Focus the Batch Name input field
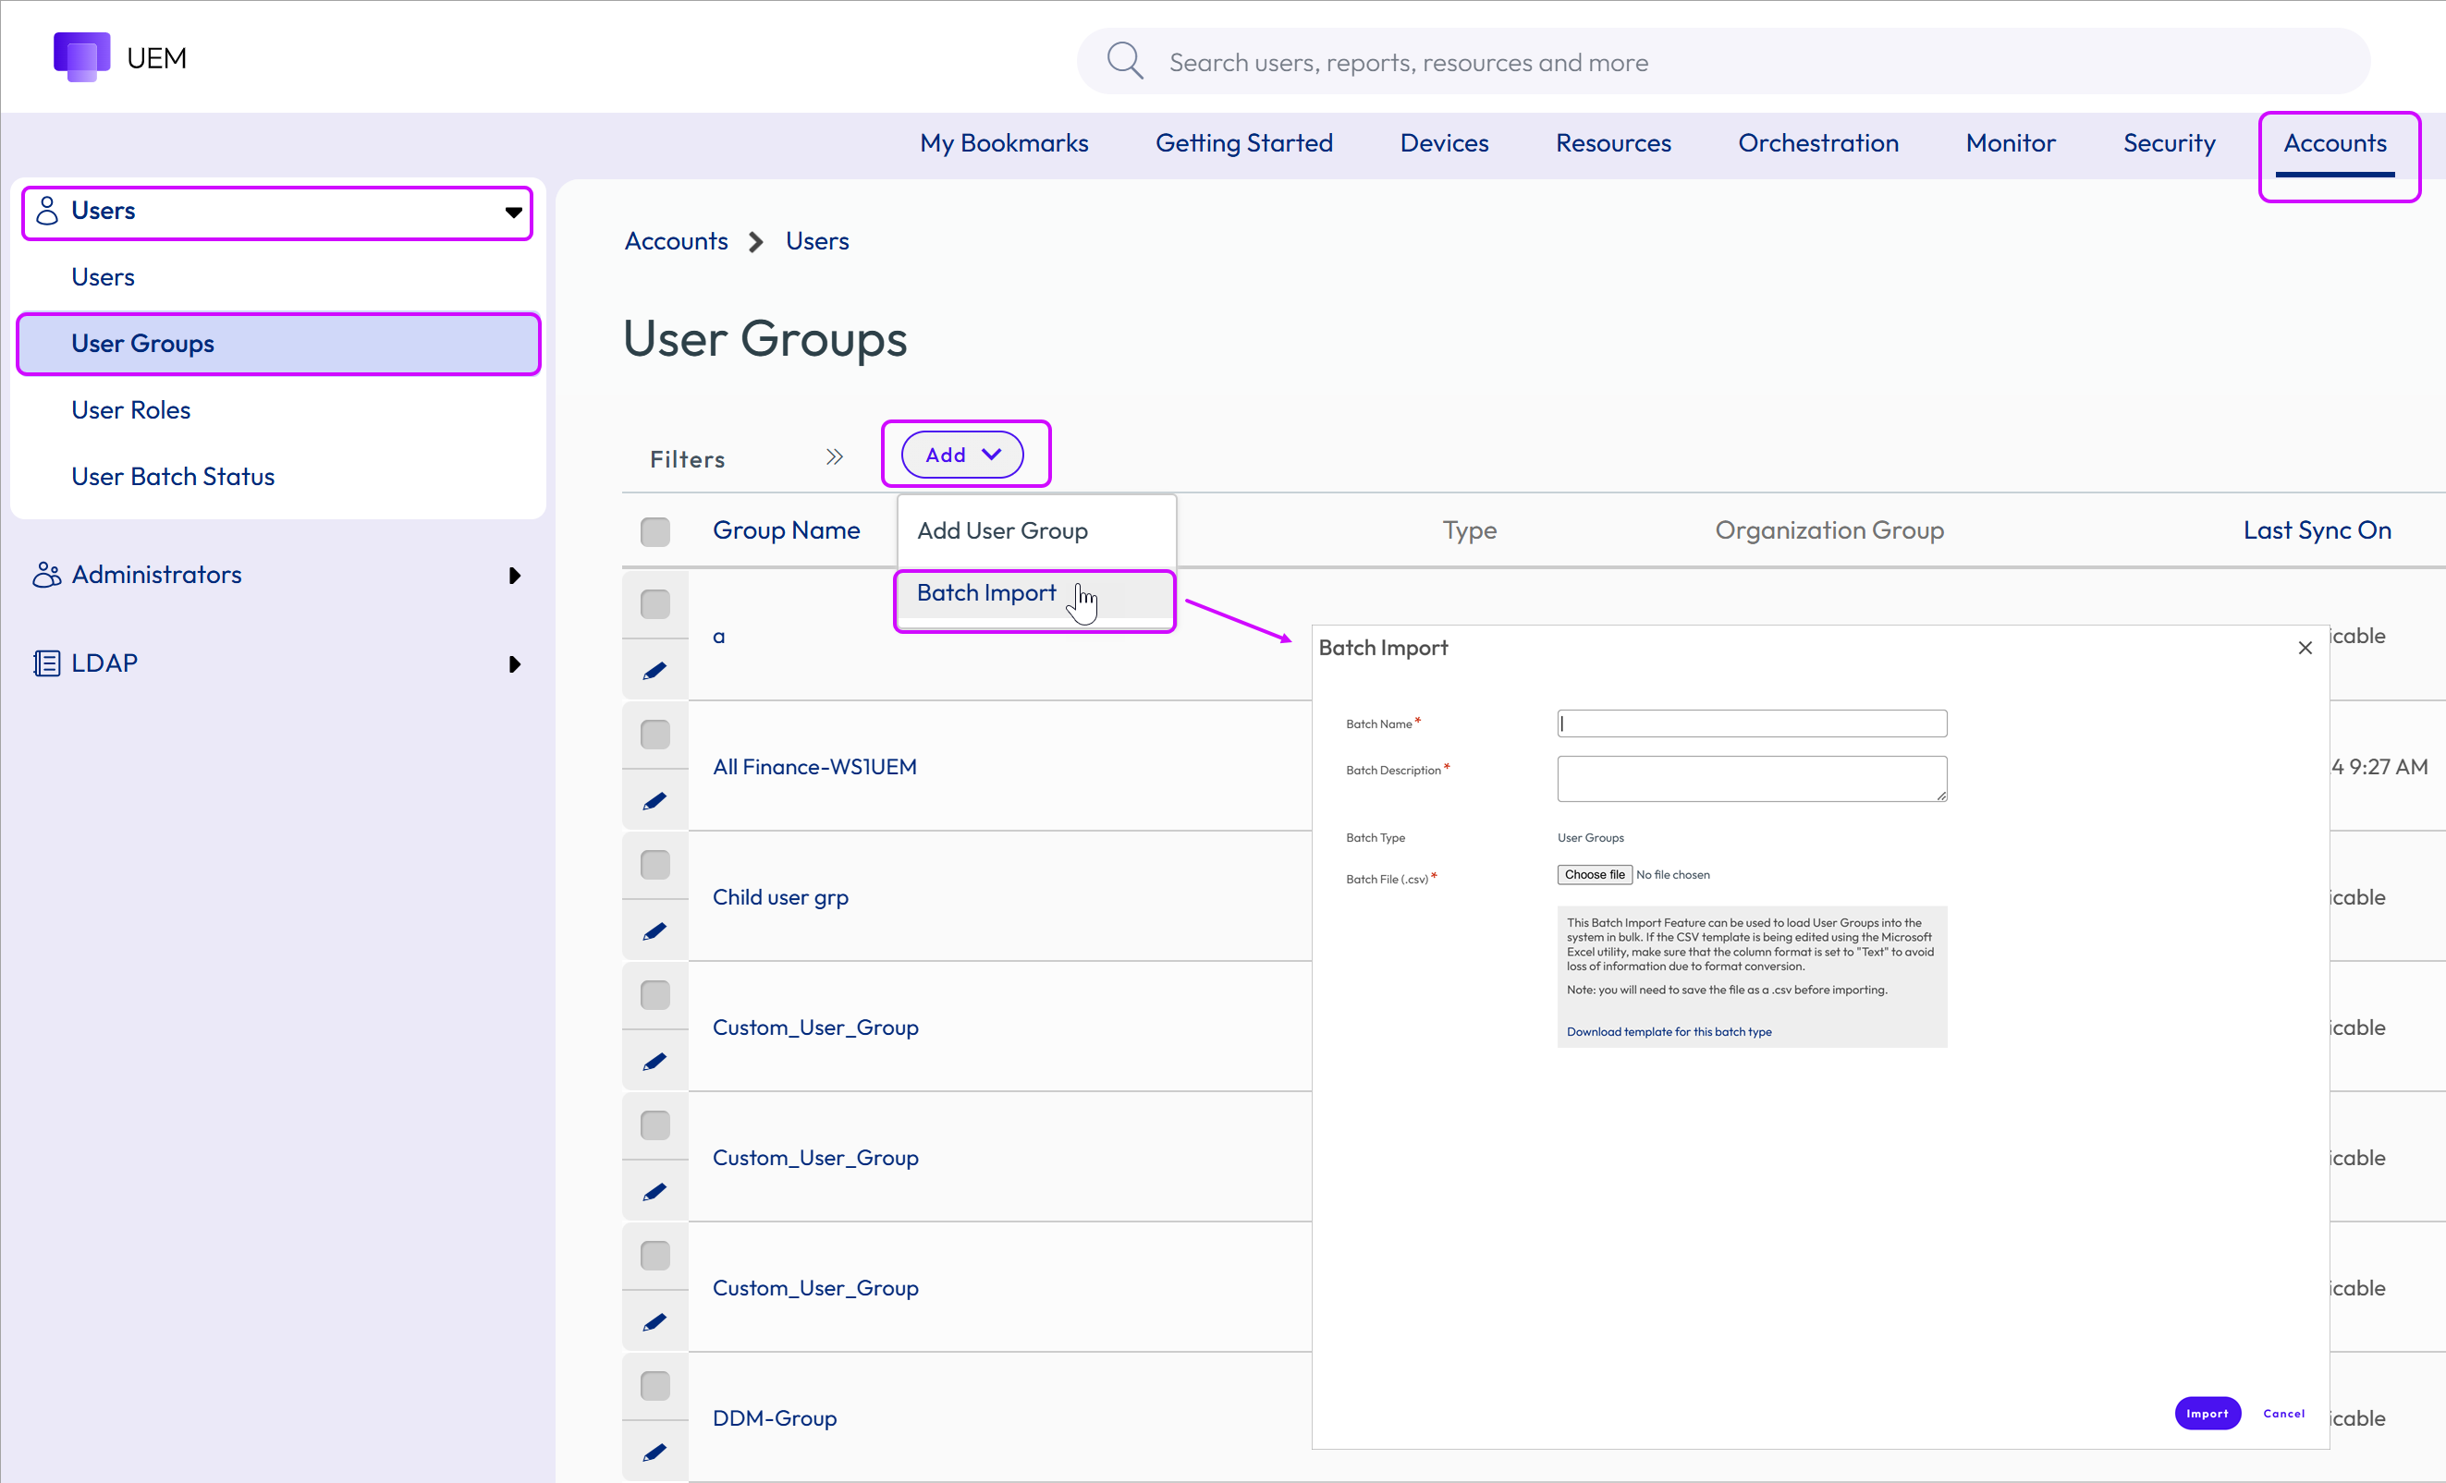 click(x=1752, y=723)
